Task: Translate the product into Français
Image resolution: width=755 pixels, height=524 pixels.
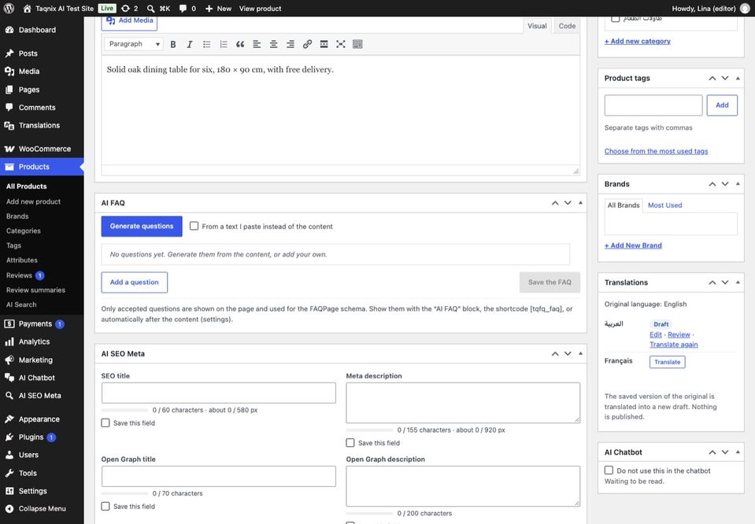Action: click(x=667, y=362)
